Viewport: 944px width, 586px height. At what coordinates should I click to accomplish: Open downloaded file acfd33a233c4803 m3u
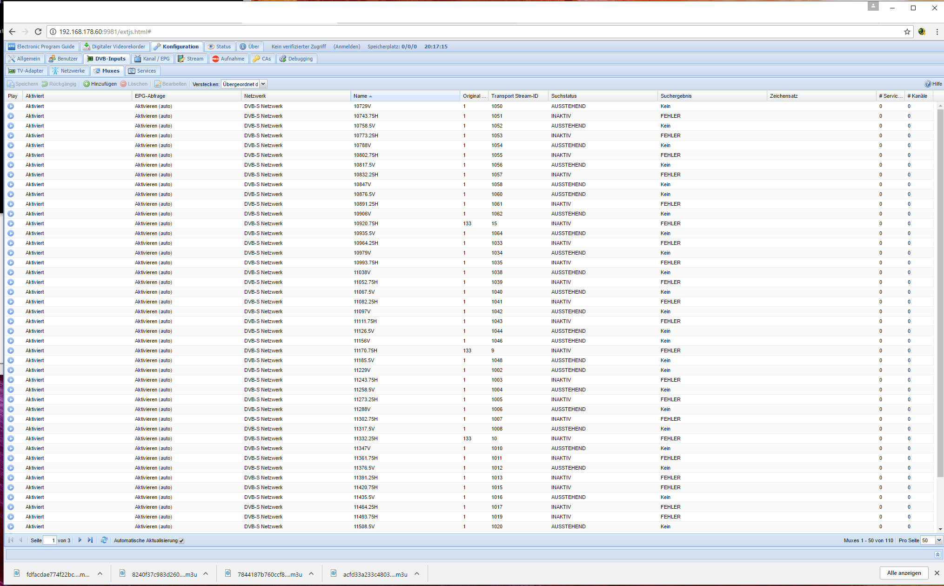[369, 574]
